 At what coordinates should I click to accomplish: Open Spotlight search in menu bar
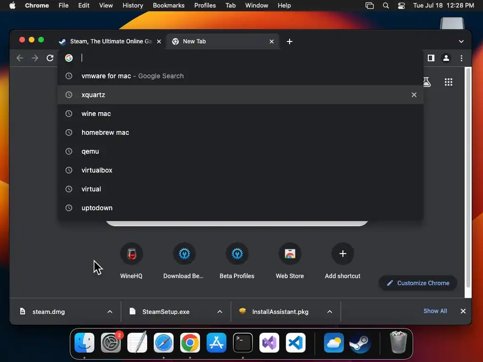tap(386, 6)
